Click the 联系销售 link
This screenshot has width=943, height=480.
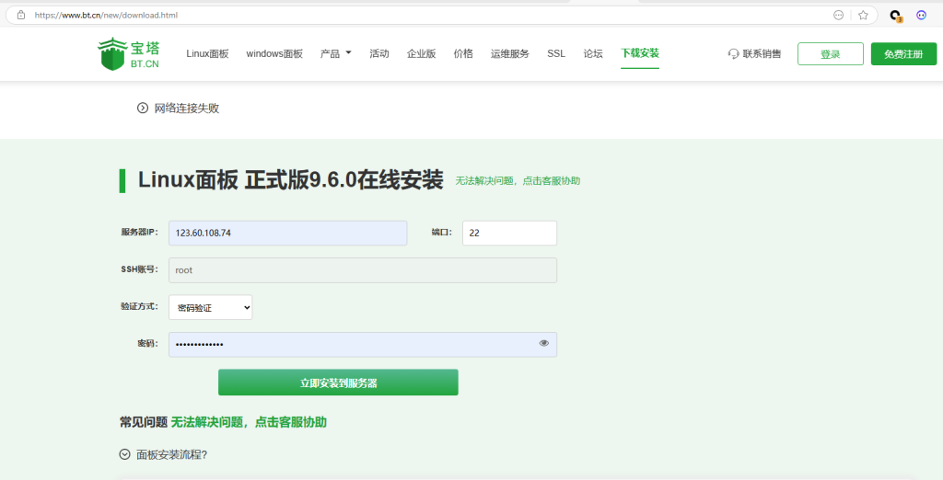pyautogui.click(x=762, y=53)
